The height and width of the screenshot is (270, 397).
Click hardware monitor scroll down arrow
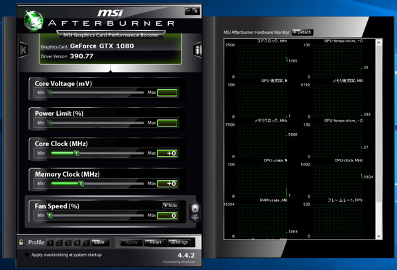pos(378,236)
